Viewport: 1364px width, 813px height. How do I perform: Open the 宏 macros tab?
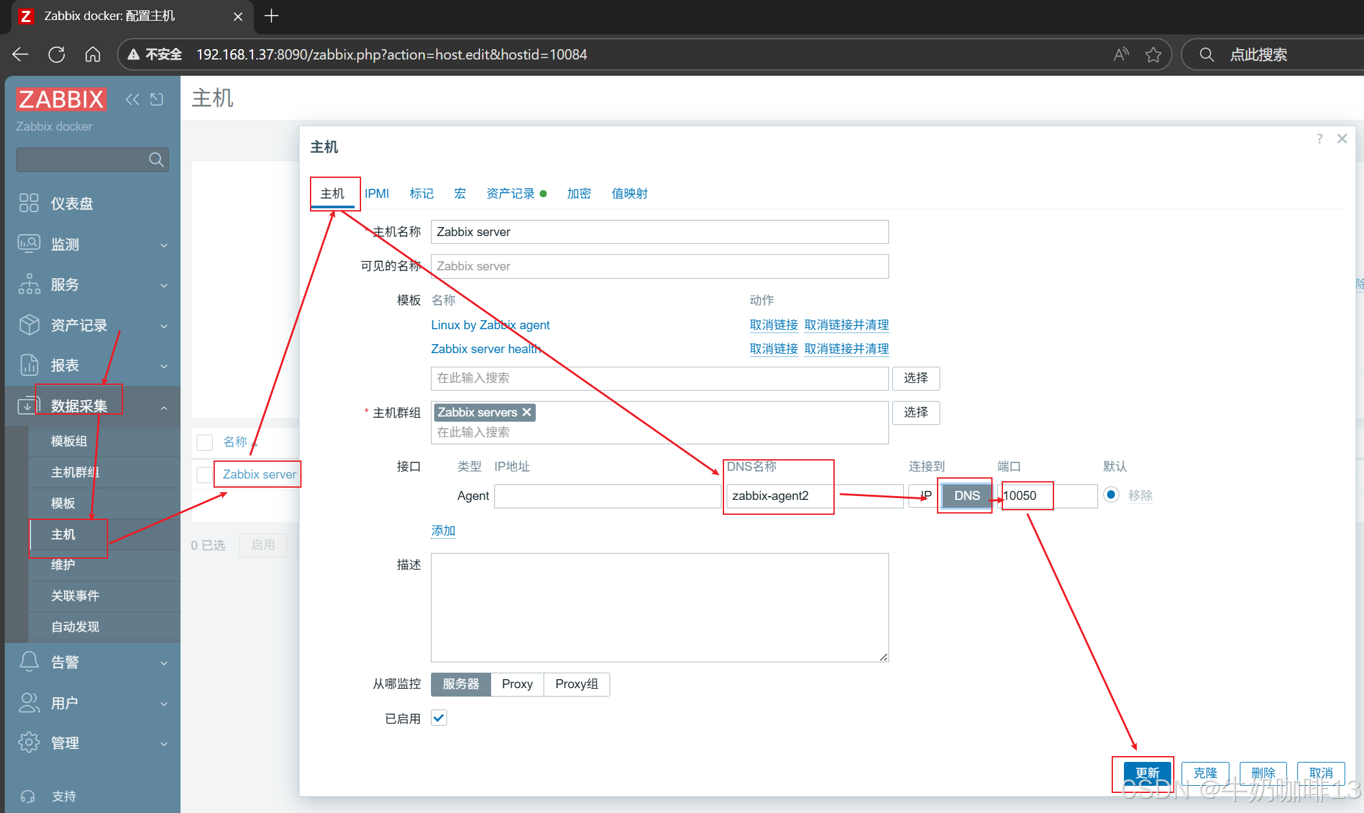(x=459, y=193)
